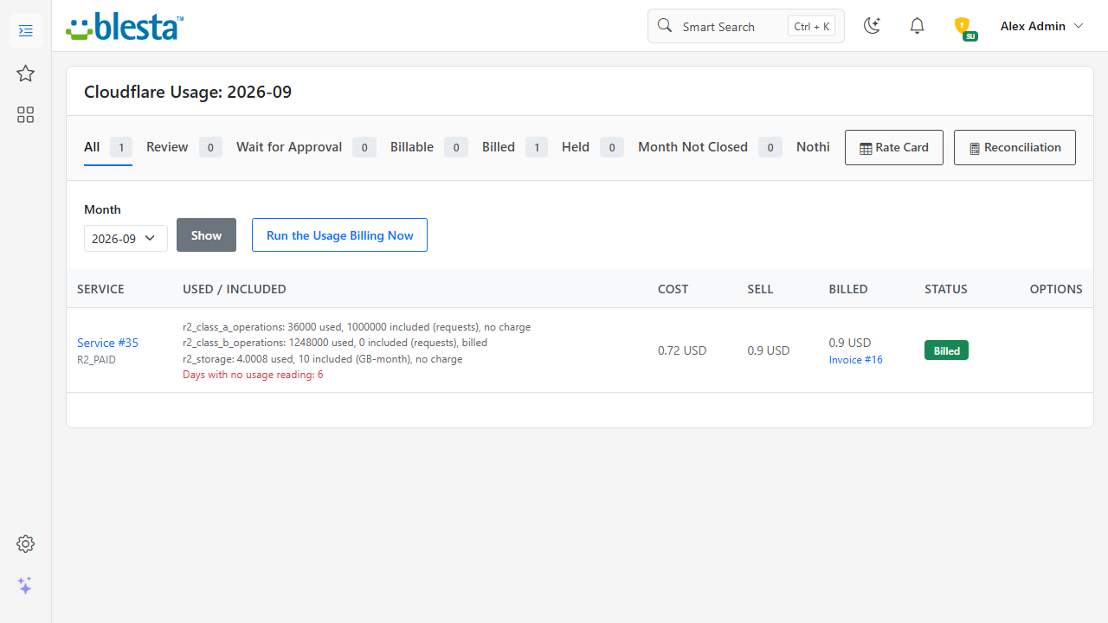Switch to the Billed tab
Screen dimensions: 1108x623
[x=514, y=147]
